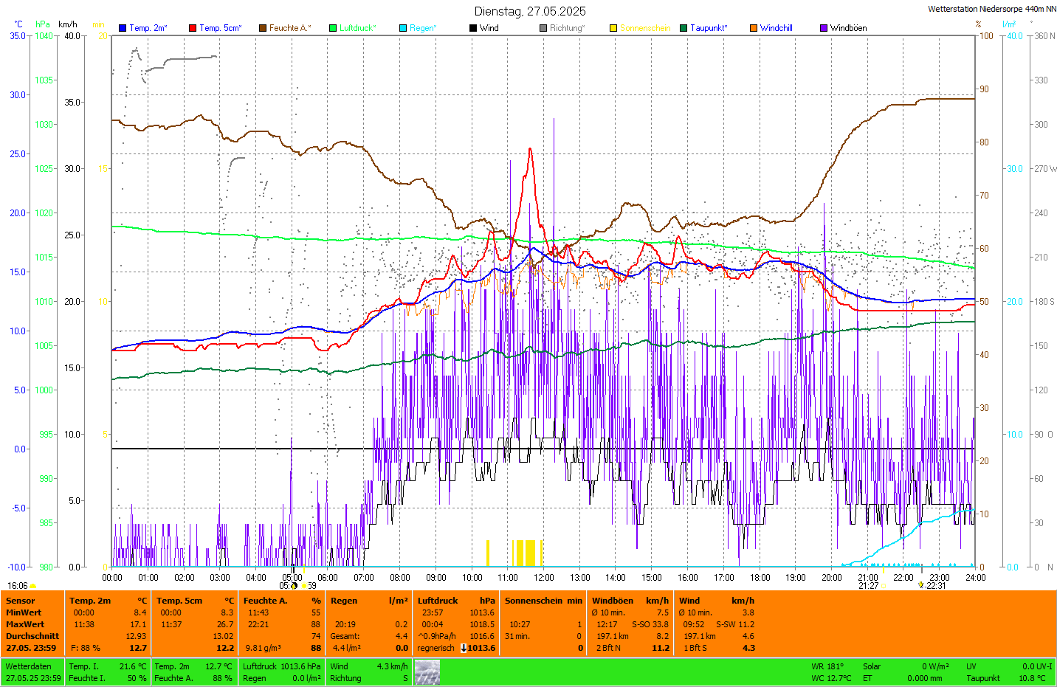The width and height of the screenshot is (1057, 687).
Task: Select the Taupunkt legend label
Action: point(709,28)
